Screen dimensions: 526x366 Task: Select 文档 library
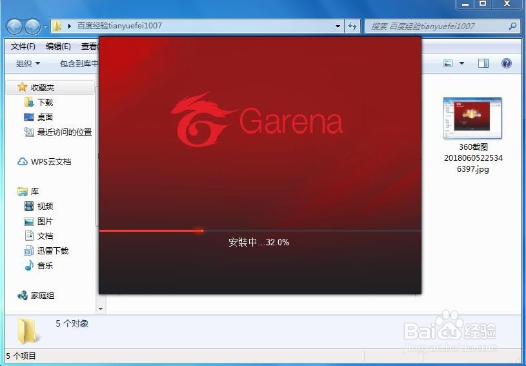click(x=45, y=236)
